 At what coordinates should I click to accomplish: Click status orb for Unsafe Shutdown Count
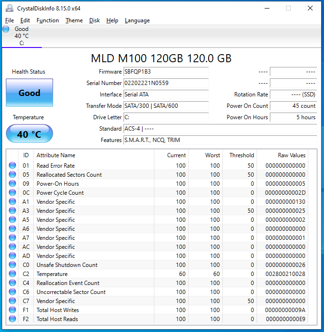(x=12, y=265)
